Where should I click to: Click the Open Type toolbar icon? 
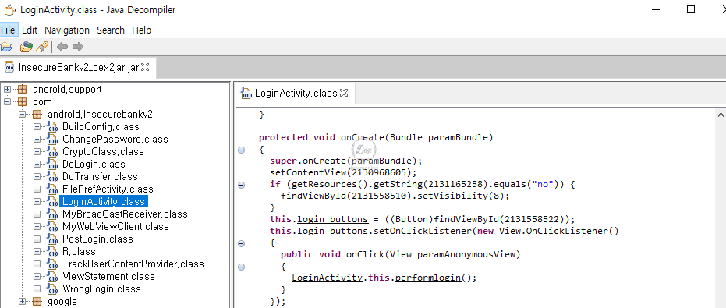pyautogui.click(x=27, y=46)
